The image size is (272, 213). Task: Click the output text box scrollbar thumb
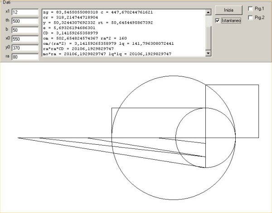(208, 38)
